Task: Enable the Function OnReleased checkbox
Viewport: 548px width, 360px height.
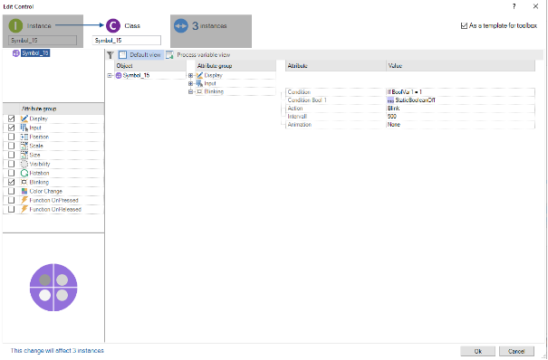Action: pyautogui.click(x=12, y=209)
